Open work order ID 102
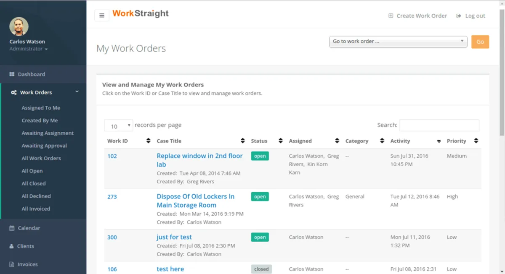This screenshot has width=505, height=274. [x=112, y=156]
